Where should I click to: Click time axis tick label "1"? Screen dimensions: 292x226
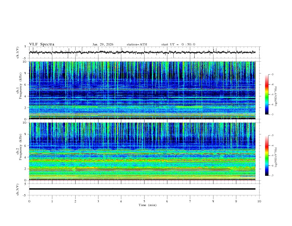(52, 201)
